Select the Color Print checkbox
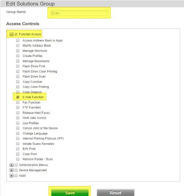Viewport: 184px width, 196px height. (18, 154)
